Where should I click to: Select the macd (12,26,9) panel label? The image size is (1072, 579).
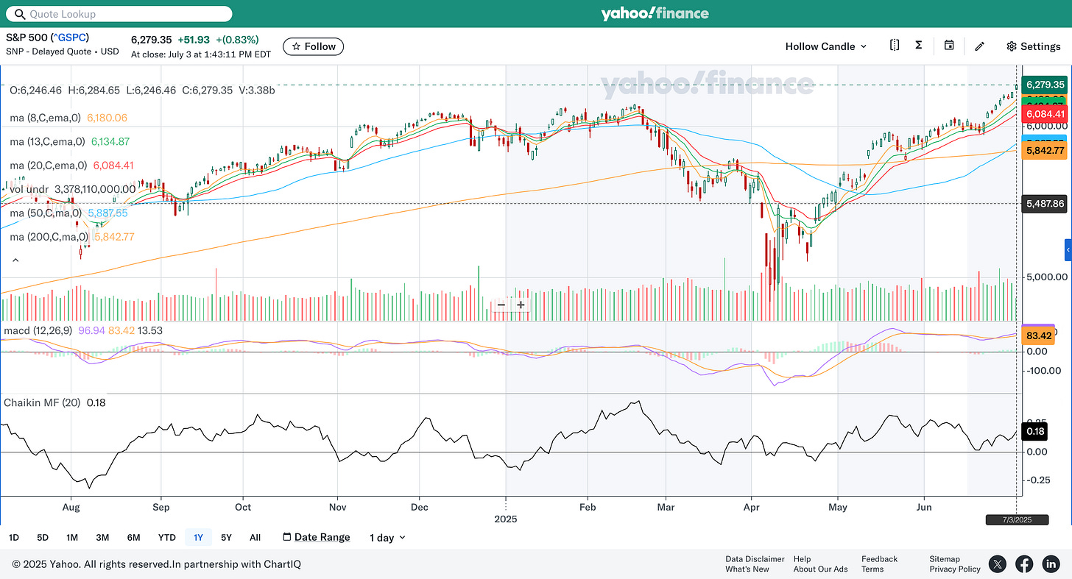tap(38, 331)
